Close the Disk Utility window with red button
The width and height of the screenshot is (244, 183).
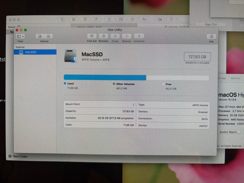click(17, 30)
